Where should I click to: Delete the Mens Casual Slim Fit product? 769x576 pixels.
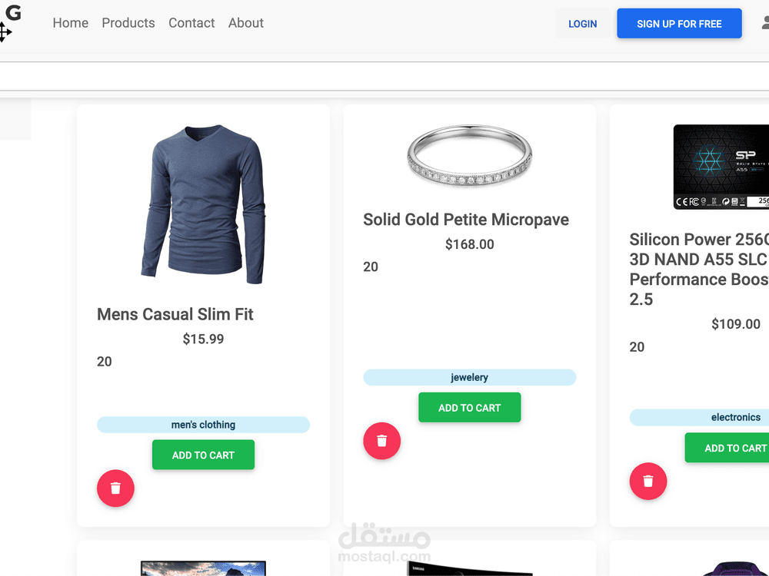tap(115, 488)
